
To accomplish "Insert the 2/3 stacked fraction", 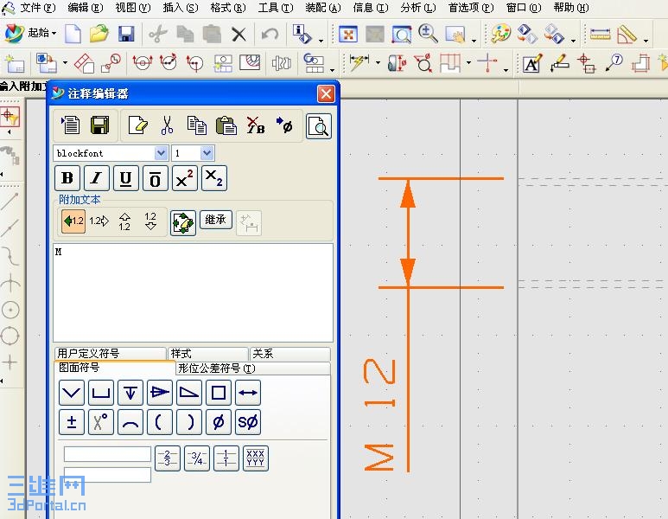I will (168, 458).
